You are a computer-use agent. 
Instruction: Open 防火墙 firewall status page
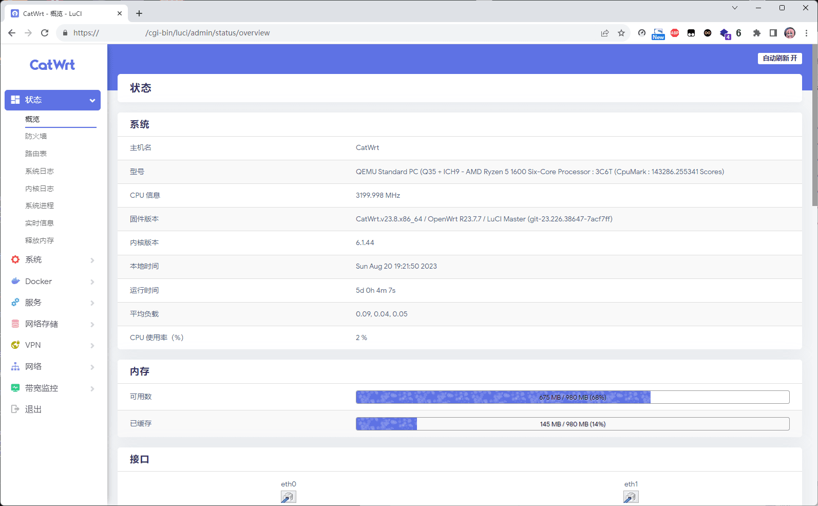(36, 136)
